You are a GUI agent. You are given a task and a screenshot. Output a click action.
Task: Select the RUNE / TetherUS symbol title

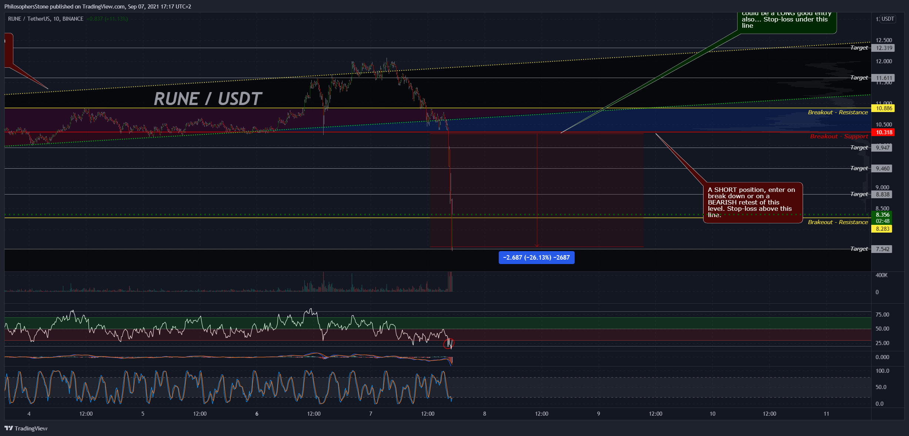pyautogui.click(x=46, y=19)
